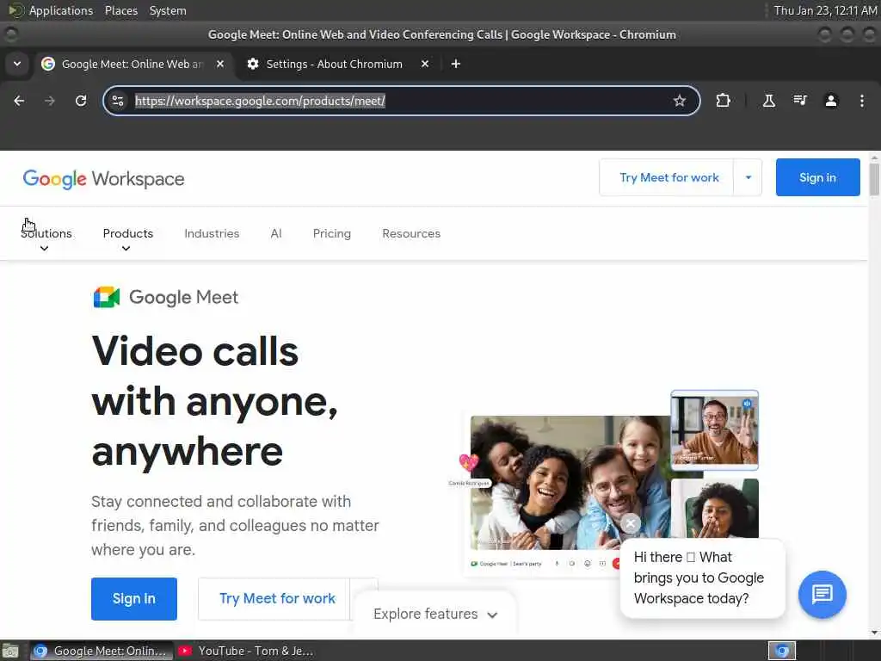Select the Google Meet browser tab

[x=132, y=64]
